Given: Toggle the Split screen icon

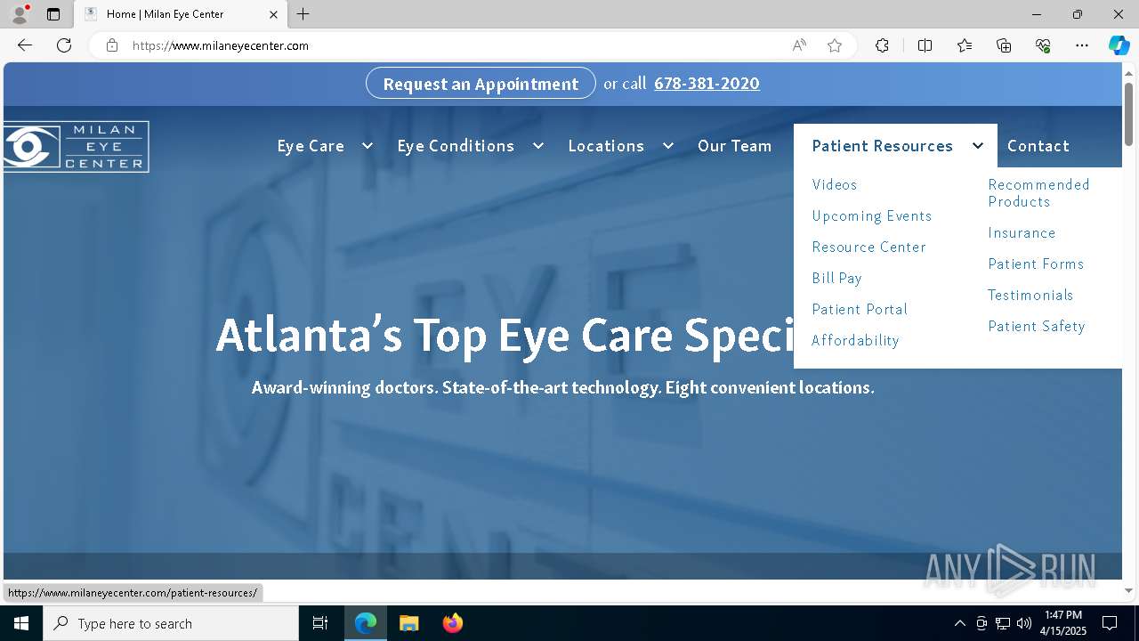Looking at the screenshot, I should (925, 45).
